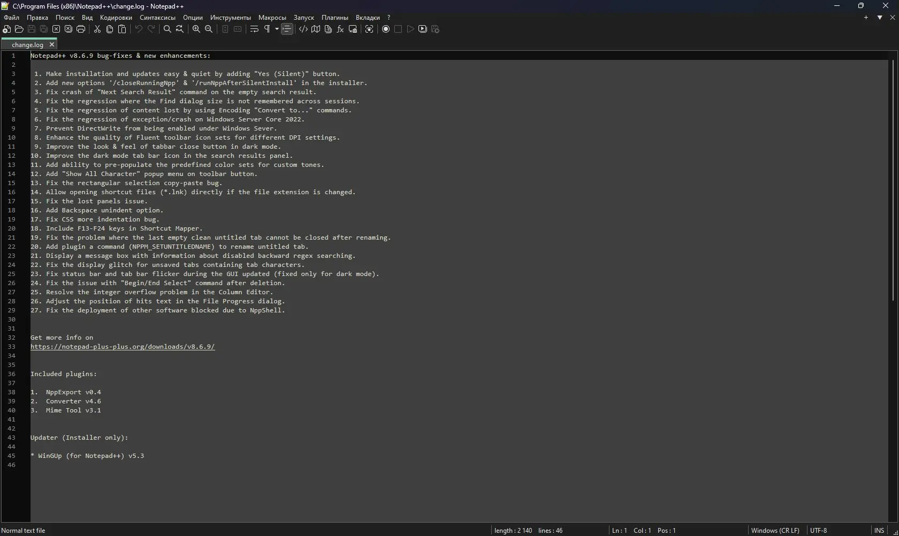Click the 'Updater (Installer only):' line

point(79,438)
